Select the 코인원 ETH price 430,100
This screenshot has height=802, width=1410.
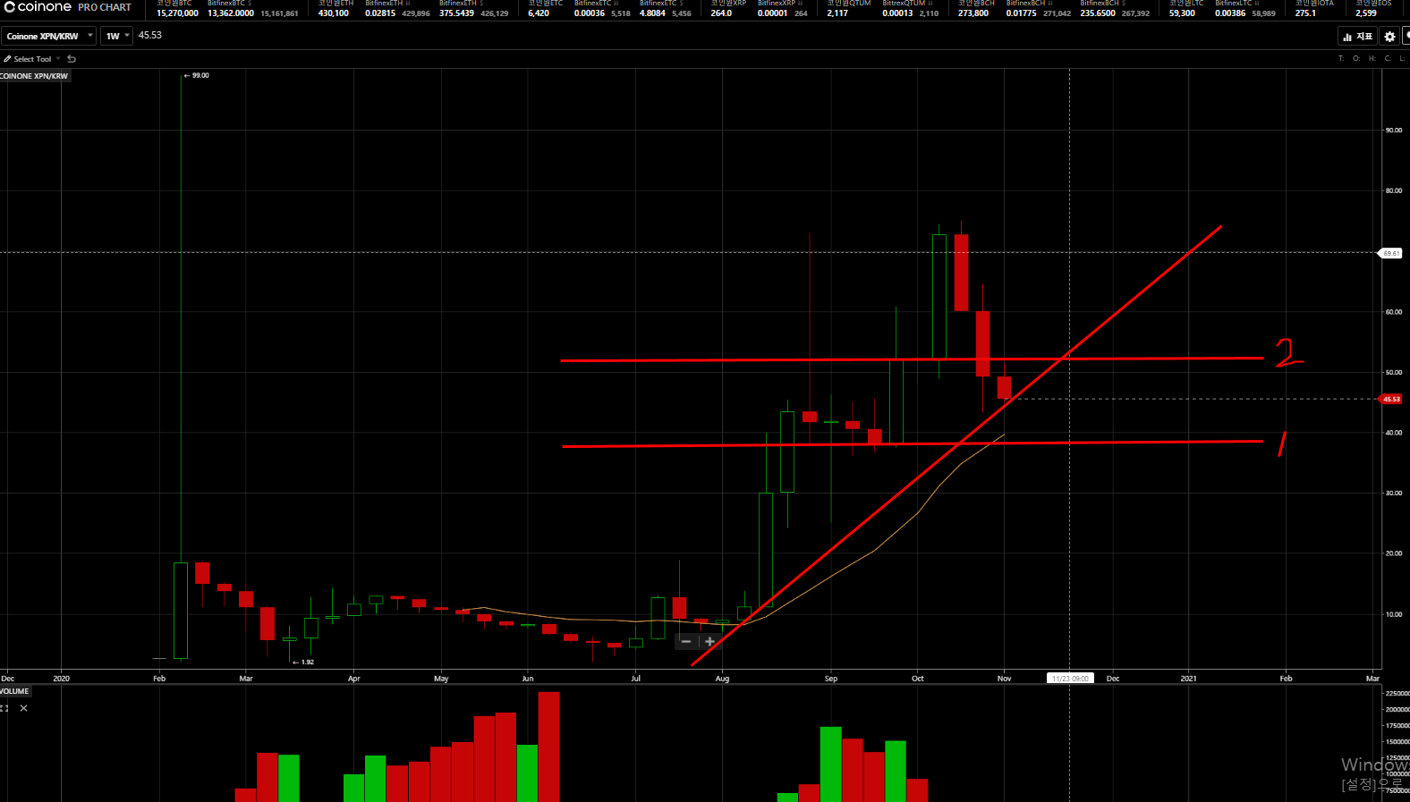point(334,13)
